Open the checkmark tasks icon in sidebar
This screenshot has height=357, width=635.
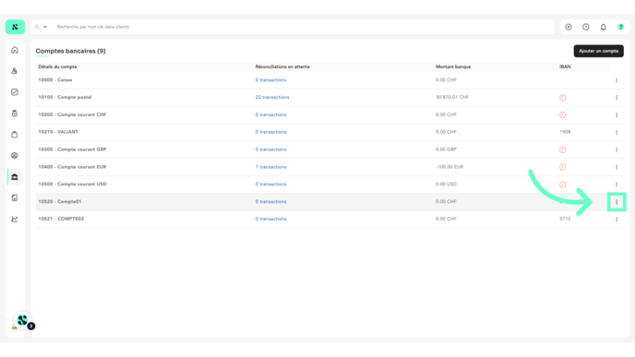[15, 92]
